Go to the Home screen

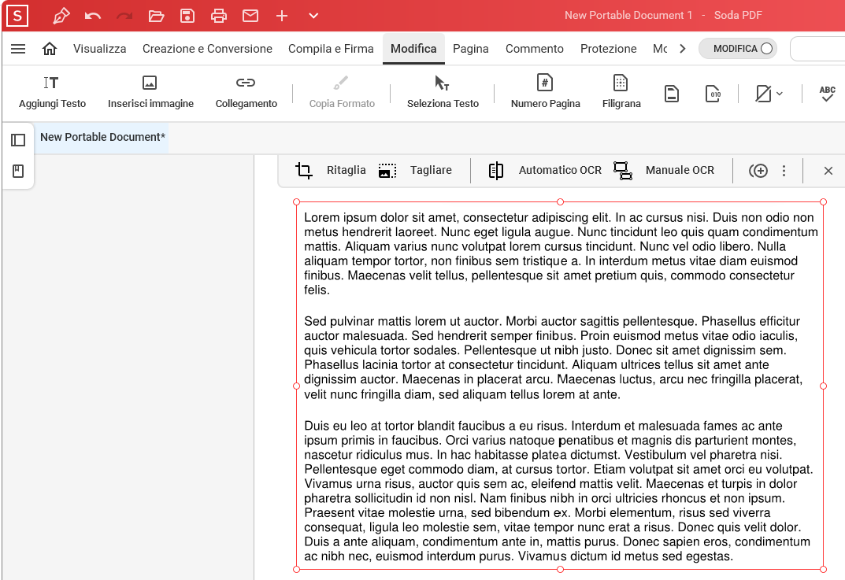50,49
